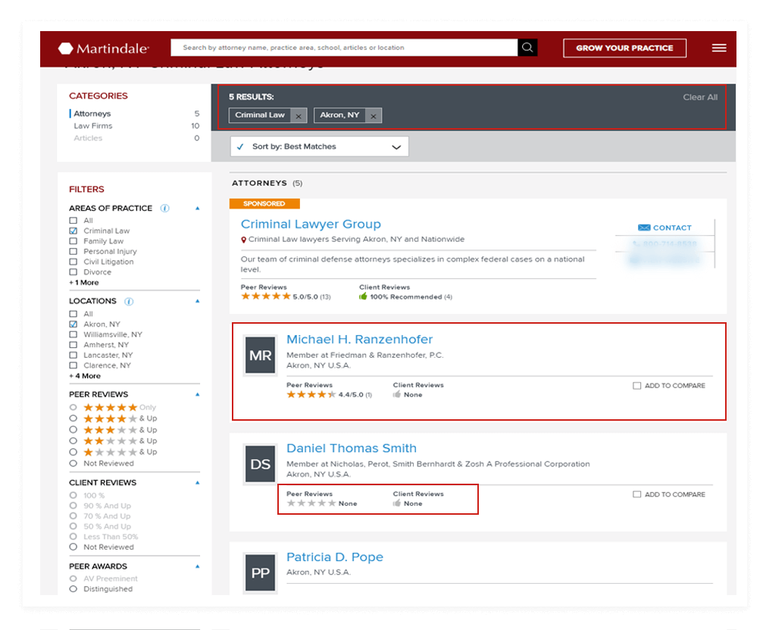Select the Articles category
The image size is (763, 630).
(x=88, y=138)
